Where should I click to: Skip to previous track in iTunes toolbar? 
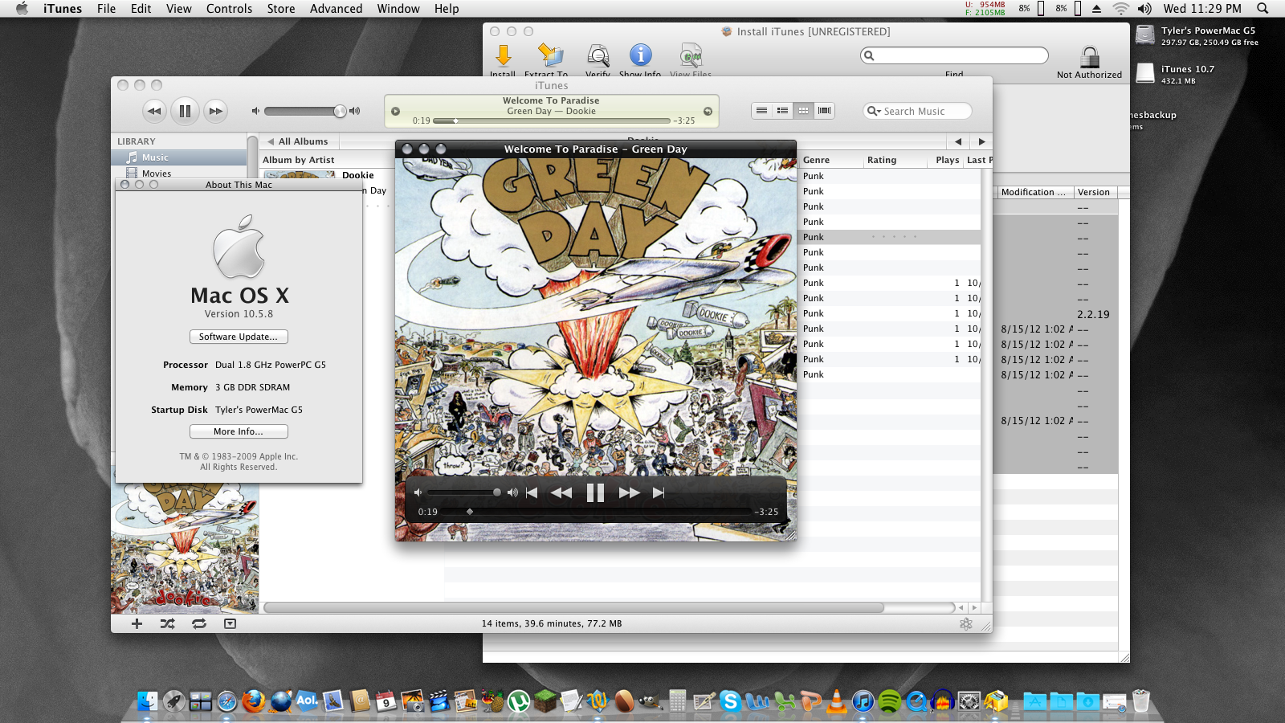(x=154, y=111)
